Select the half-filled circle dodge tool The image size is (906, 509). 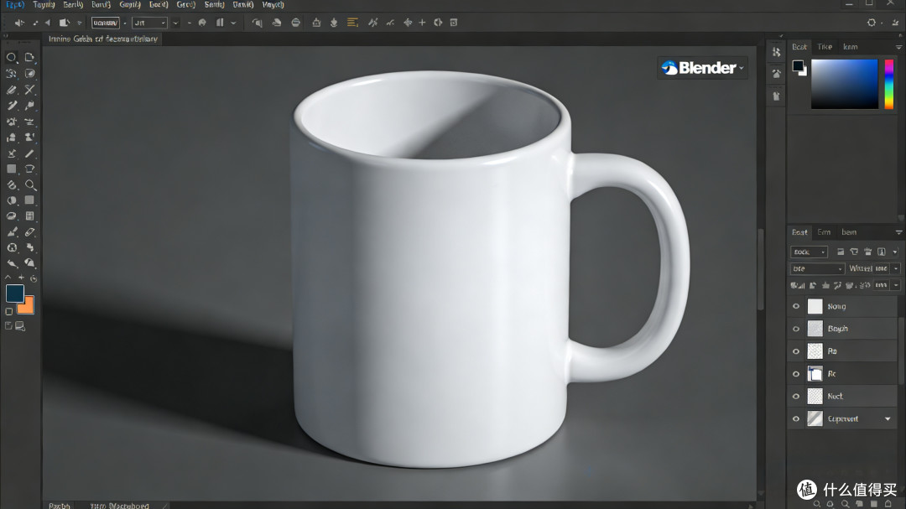[x=12, y=200]
